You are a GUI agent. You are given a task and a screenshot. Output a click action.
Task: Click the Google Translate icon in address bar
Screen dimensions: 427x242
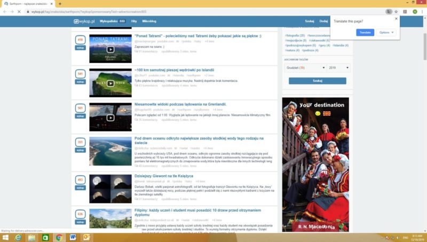[389, 12]
